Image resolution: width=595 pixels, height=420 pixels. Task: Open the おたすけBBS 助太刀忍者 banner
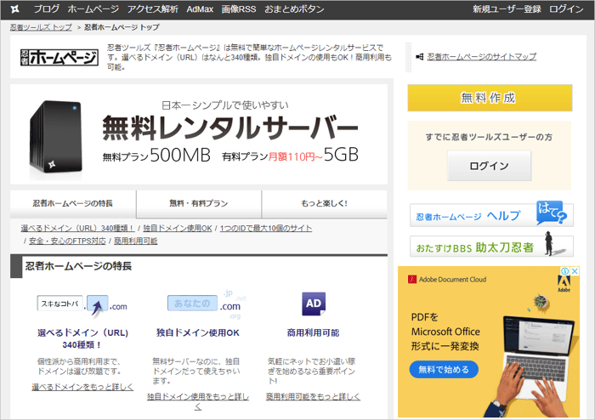pyautogui.click(x=491, y=247)
